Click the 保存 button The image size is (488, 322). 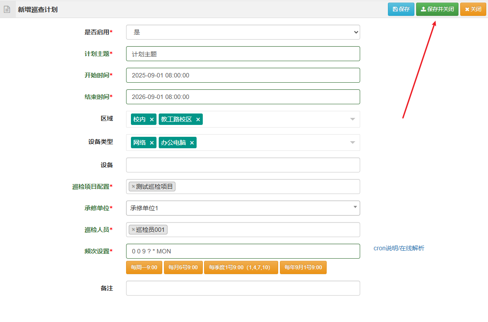[x=401, y=9]
